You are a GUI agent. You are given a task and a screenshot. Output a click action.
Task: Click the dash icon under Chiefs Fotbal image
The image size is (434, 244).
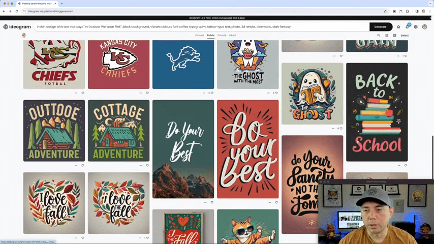(76, 93)
